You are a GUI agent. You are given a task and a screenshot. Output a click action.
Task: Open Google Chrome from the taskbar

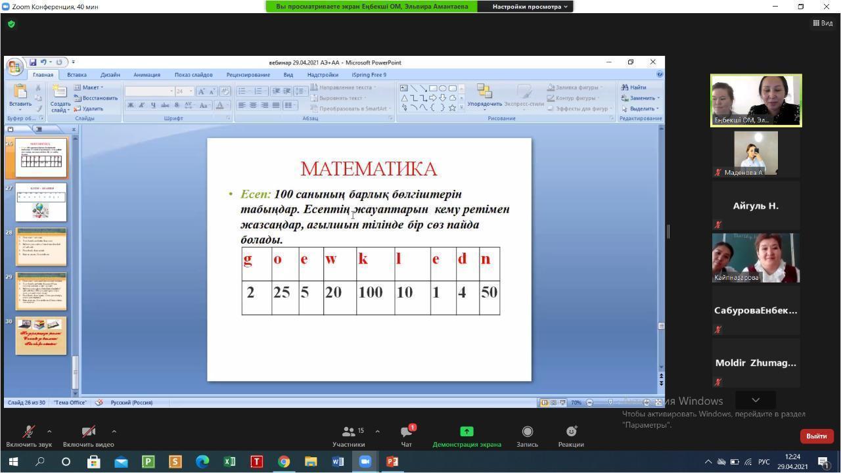[284, 462]
